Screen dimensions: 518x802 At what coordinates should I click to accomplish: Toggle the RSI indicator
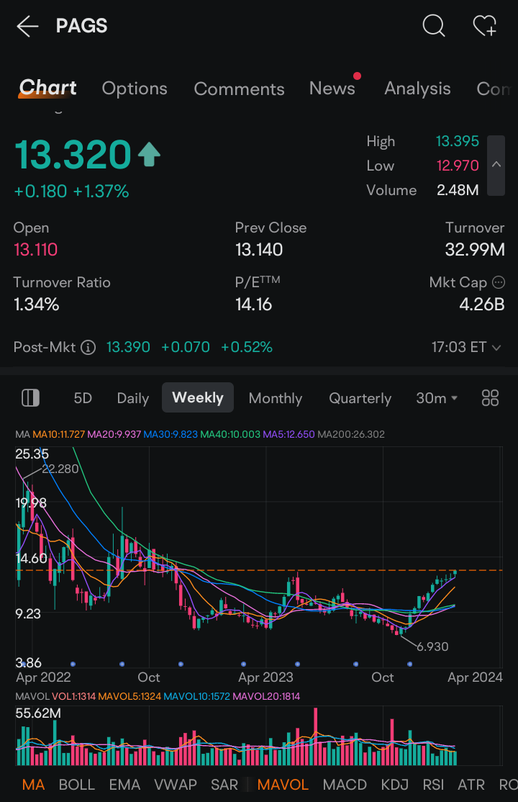coord(433,785)
